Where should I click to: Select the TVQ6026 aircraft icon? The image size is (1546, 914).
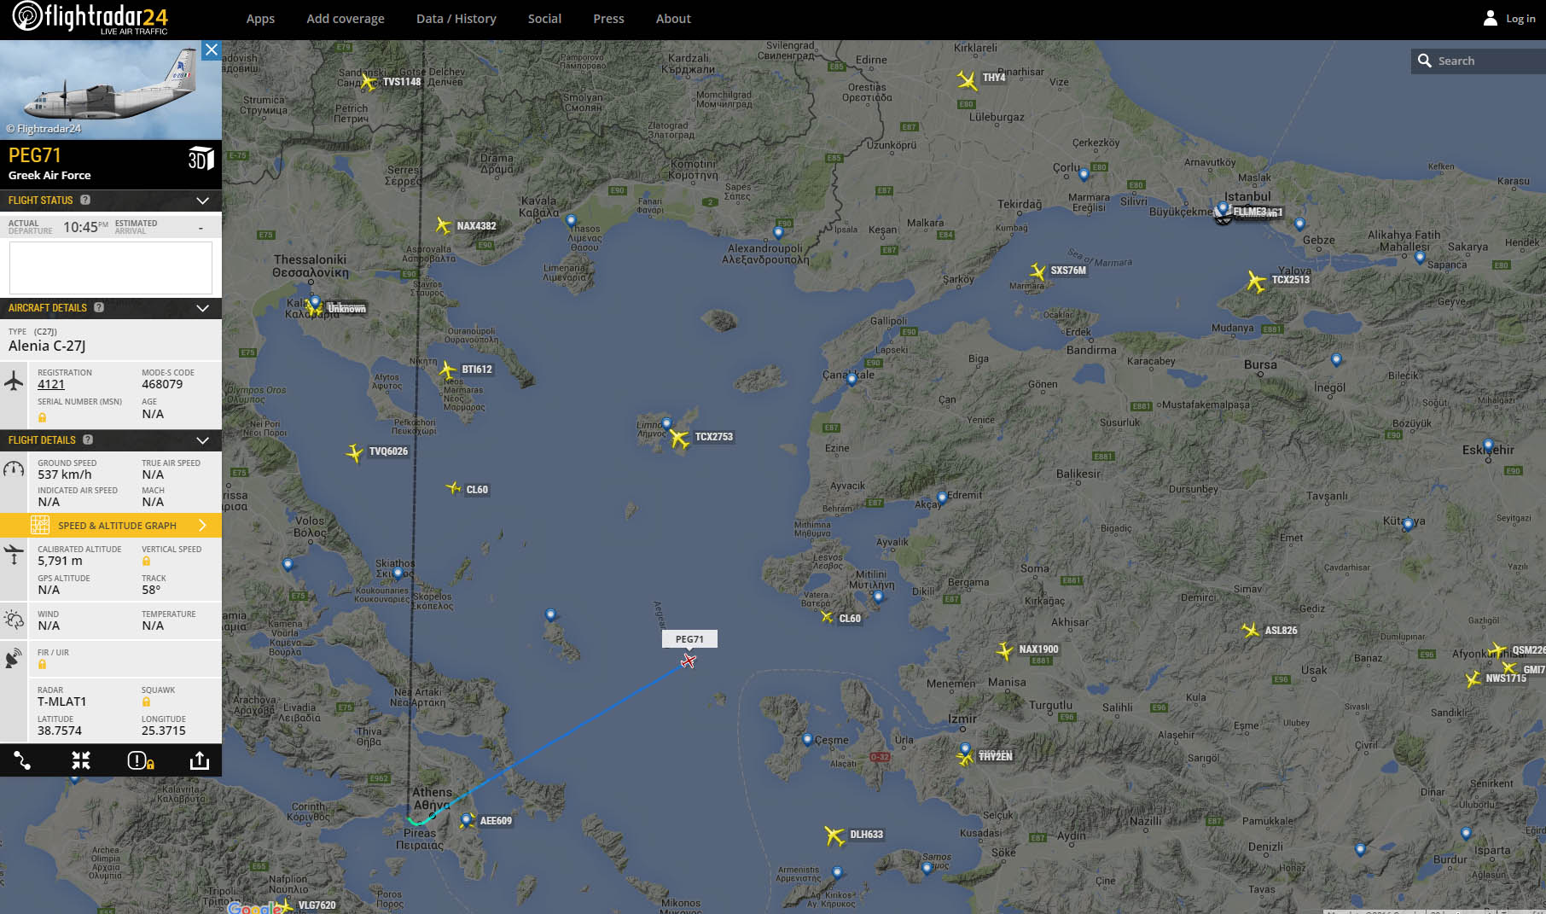pos(355,452)
